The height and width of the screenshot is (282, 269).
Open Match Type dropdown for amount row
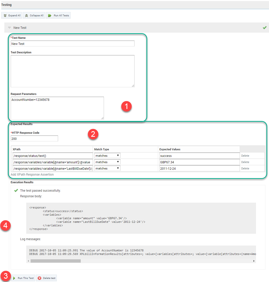107,162
